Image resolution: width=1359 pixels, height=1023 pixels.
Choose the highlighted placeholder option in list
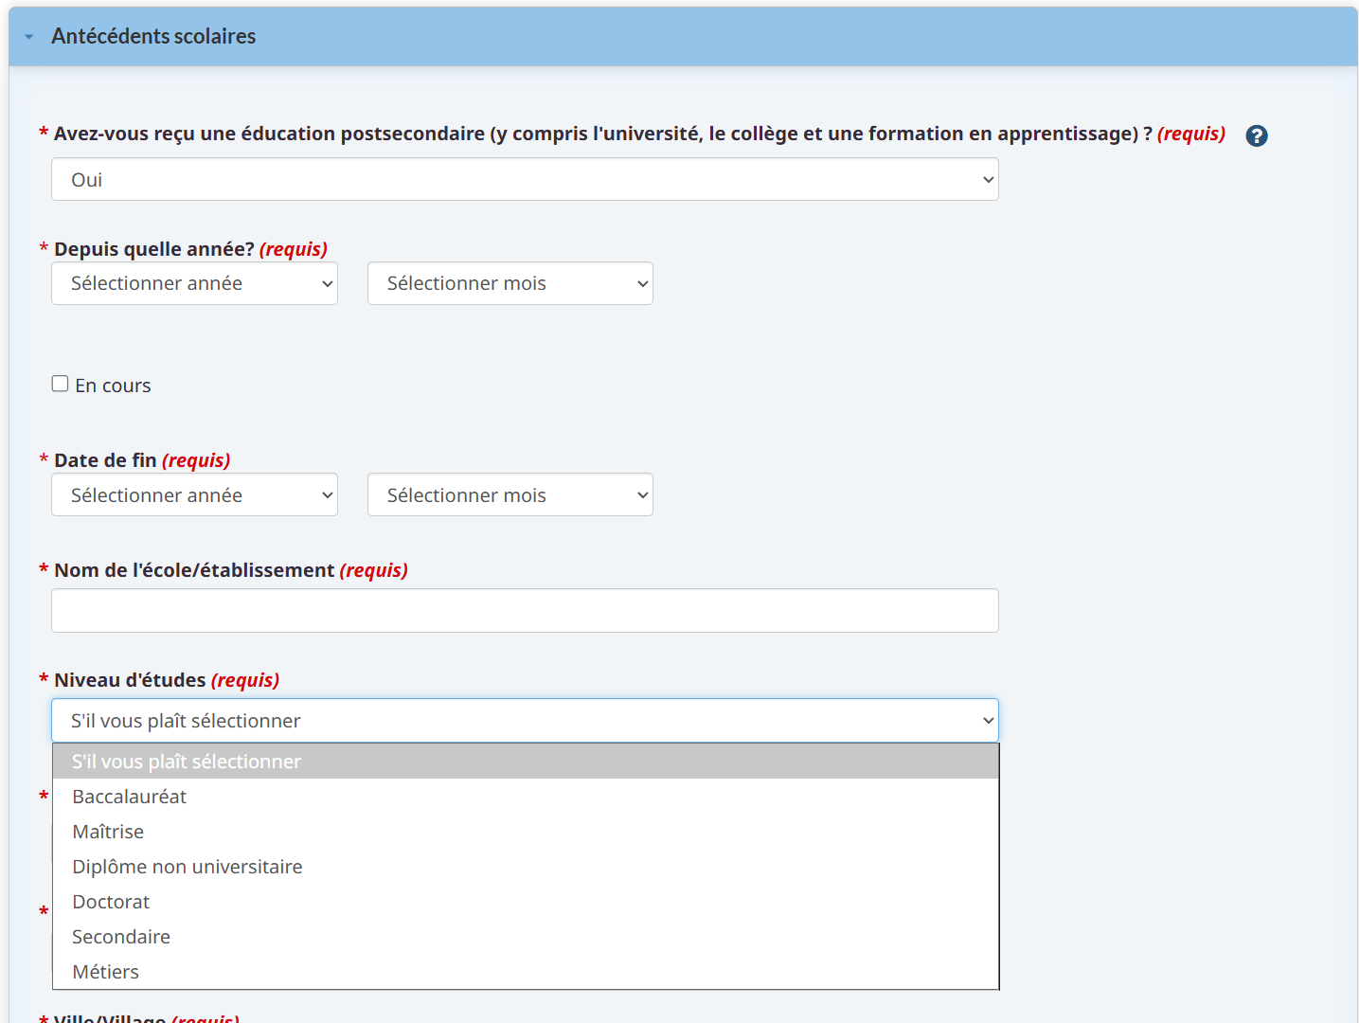coord(187,762)
